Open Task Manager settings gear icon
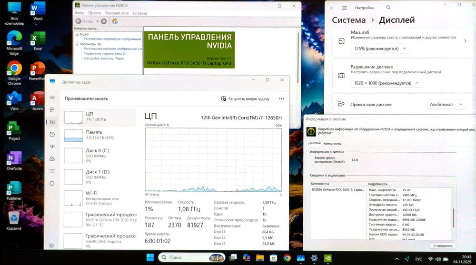The image size is (476, 265). (x=51, y=245)
